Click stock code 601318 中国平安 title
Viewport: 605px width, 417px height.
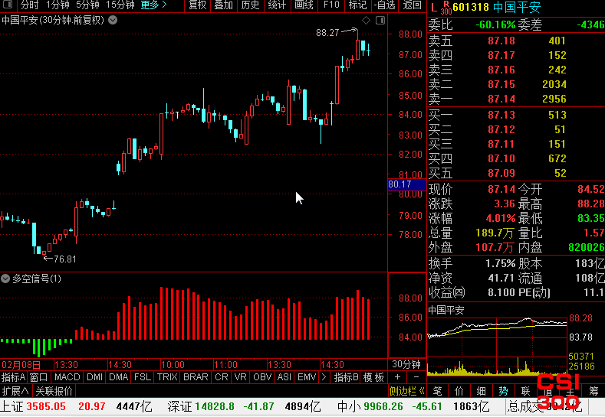point(497,7)
